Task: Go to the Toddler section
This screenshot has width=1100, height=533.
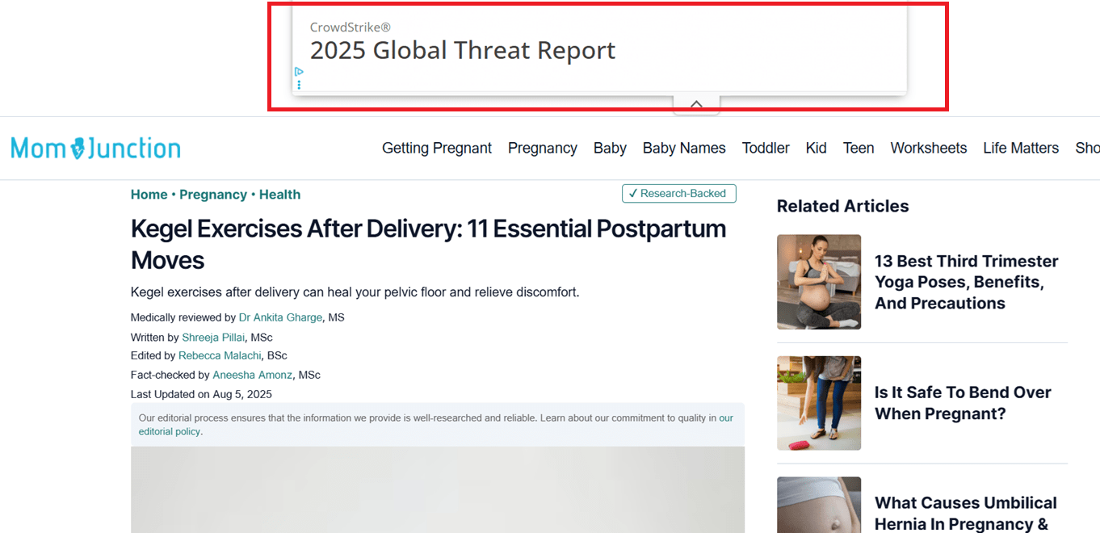Action: (765, 148)
